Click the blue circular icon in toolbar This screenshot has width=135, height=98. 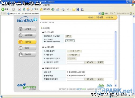78,9
